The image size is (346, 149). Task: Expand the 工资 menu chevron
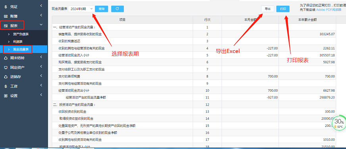pos(41,85)
